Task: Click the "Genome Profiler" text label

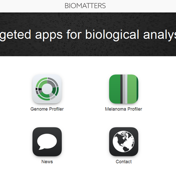Action: pos(47,109)
